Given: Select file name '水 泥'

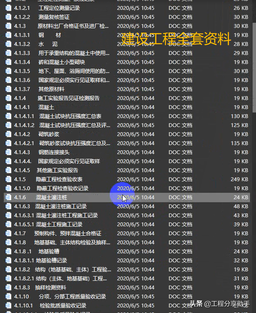Looking at the screenshot, I should coord(48,44).
